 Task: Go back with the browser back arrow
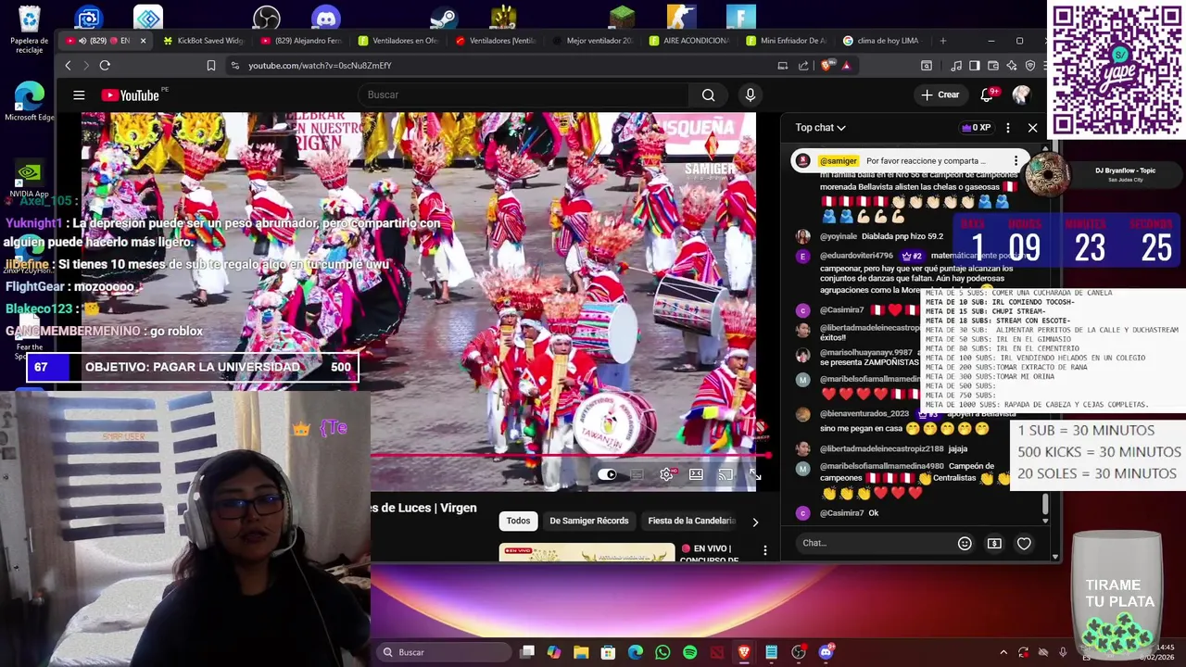click(68, 65)
